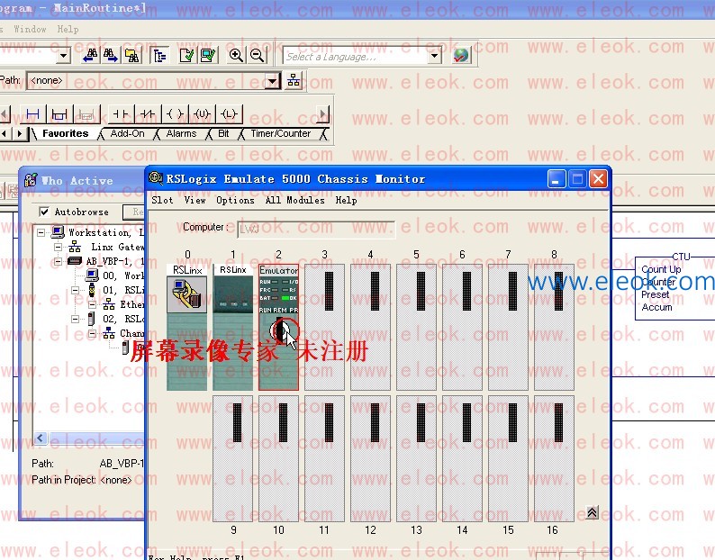Image resolution: width=715 pixels, height=560 pixels.
Task: Switch to the Timer/Counter instruction tab
Action: click(x=280, y=133)
